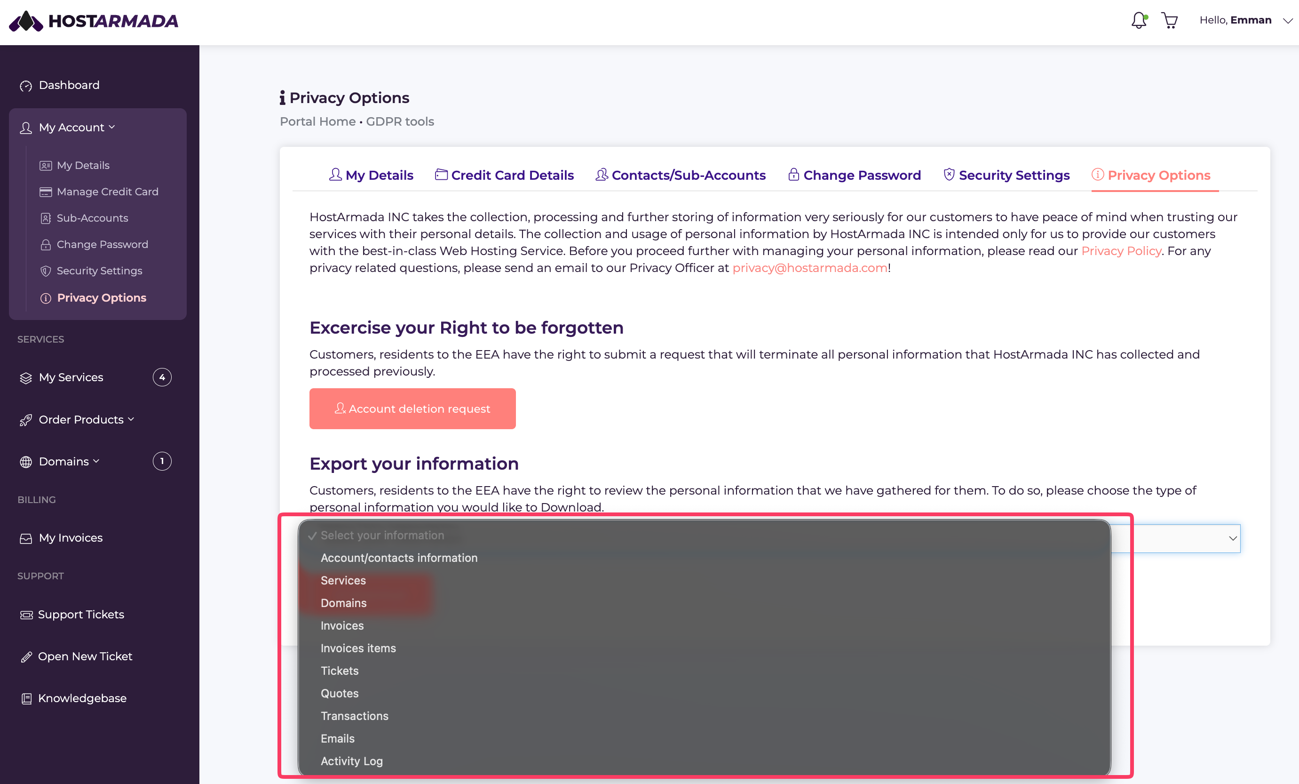Choose Emails from the export list

point(704,739)
